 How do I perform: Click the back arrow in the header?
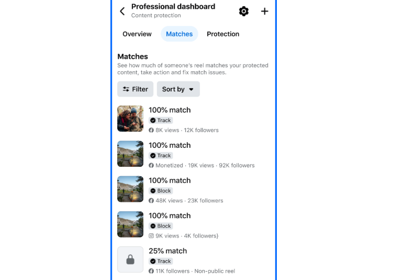[122, 11]
